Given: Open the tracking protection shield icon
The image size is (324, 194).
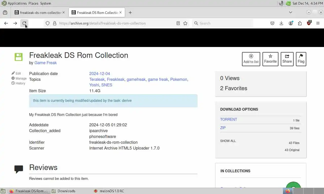Looking at the screenshot, I should click(48, 23).
